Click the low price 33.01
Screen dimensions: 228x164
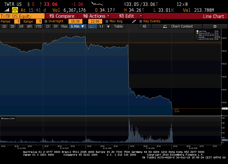(164, 10)
